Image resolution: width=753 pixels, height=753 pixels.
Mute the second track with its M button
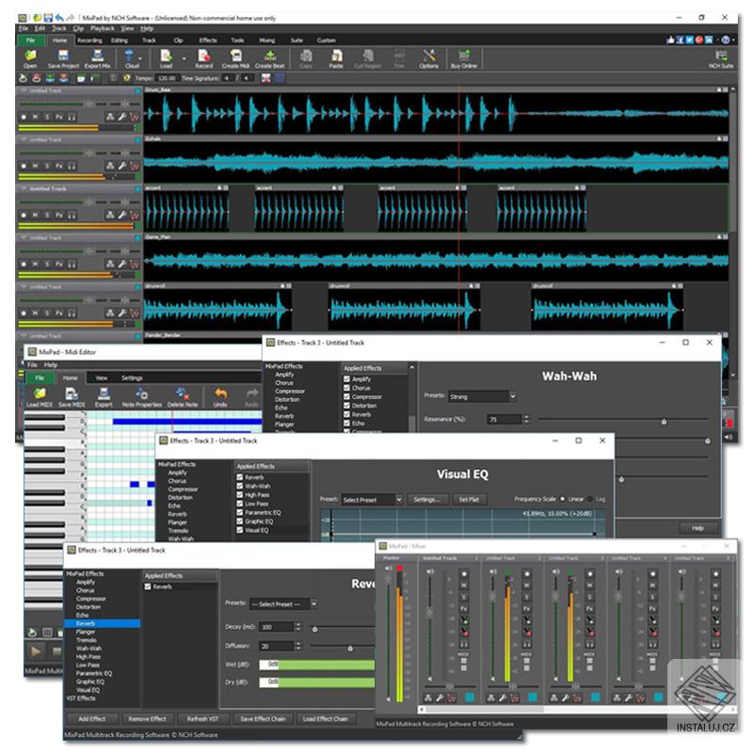pos(35,166)
